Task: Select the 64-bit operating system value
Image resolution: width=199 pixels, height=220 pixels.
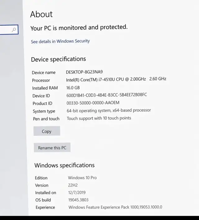Action: (109, 110)
